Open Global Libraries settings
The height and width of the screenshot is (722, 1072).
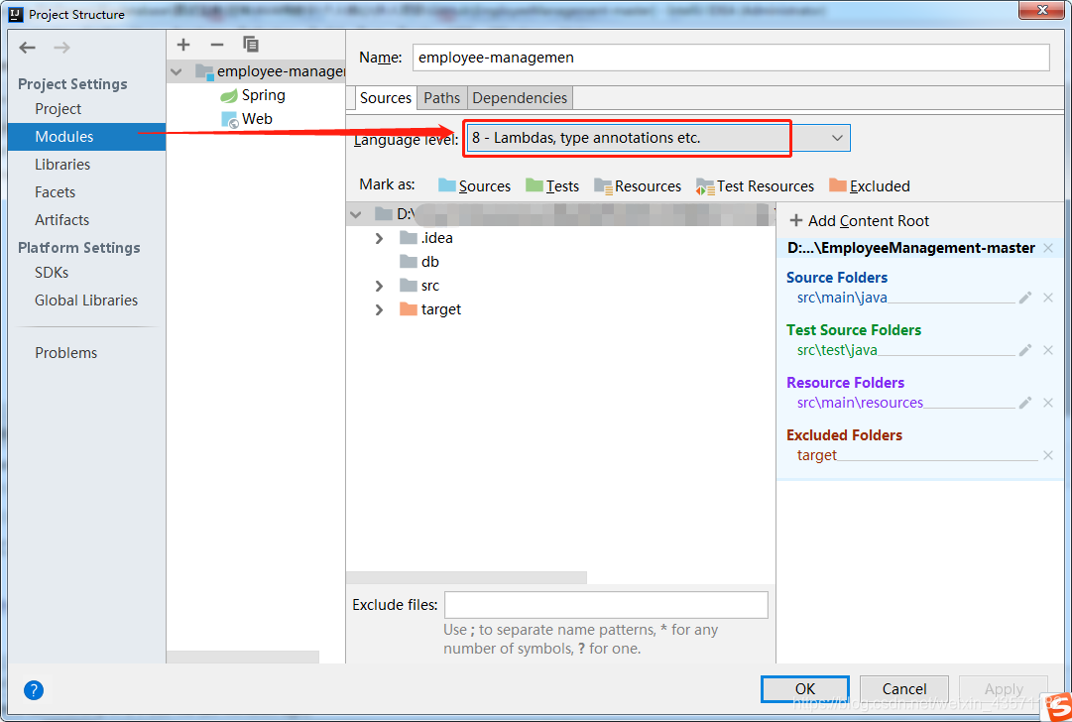point(87,301)
